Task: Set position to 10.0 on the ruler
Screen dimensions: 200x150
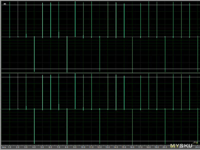Action: coord(83,147)
